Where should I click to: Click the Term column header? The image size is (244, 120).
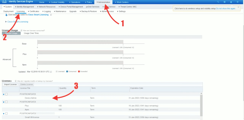(x=110, y=89)
